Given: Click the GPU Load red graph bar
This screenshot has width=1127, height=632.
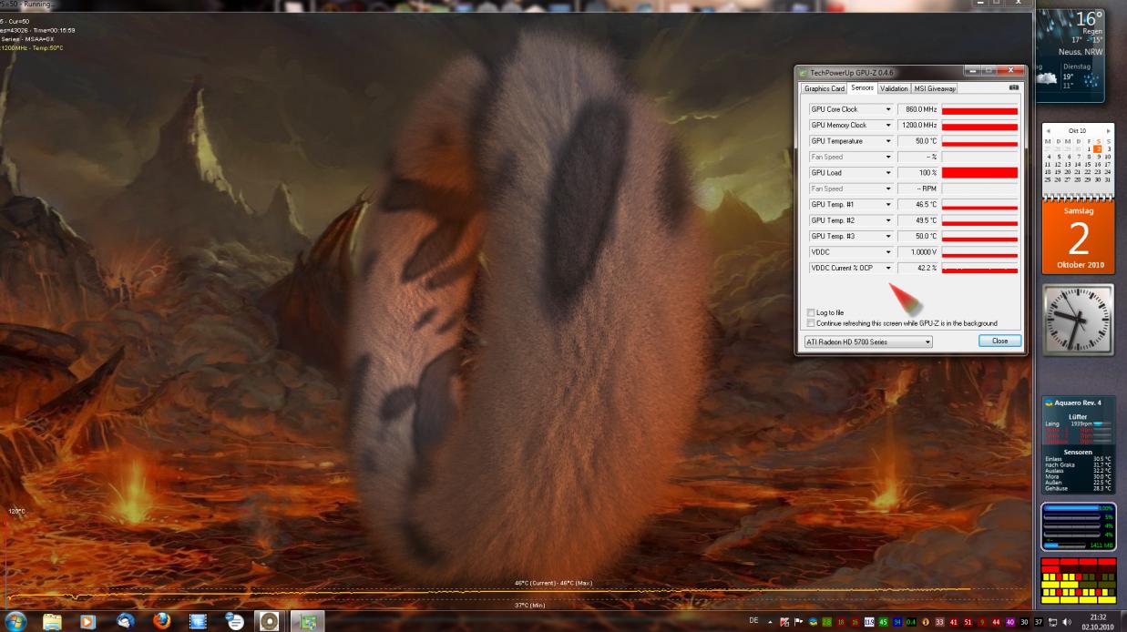Looking at the screenshot, I should pos(979,173).
